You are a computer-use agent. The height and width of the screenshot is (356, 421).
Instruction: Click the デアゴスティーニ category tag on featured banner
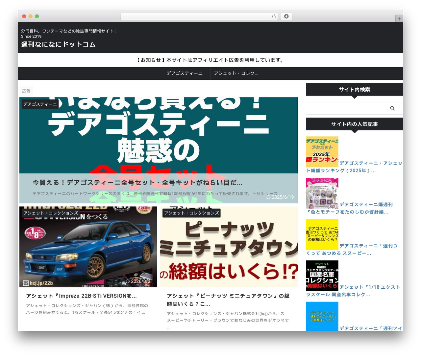point(40,104)
